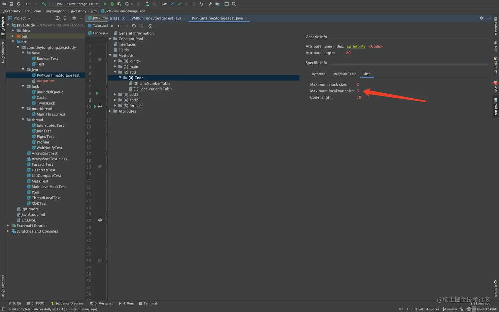The image size is (499, 312).
Task: Click the Project panel collapse all icon
Action: (x=65, y=18)
